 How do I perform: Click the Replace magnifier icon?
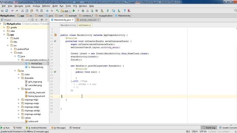click(x=41, y=11)
